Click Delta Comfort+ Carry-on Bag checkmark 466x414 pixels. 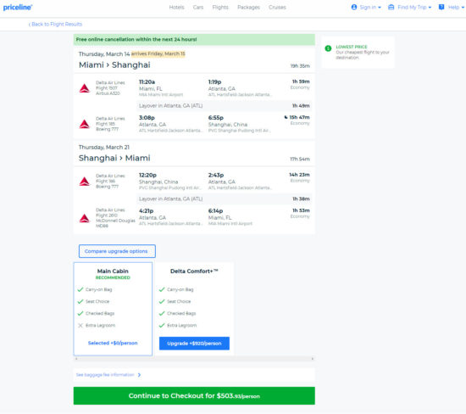(162, 289)
